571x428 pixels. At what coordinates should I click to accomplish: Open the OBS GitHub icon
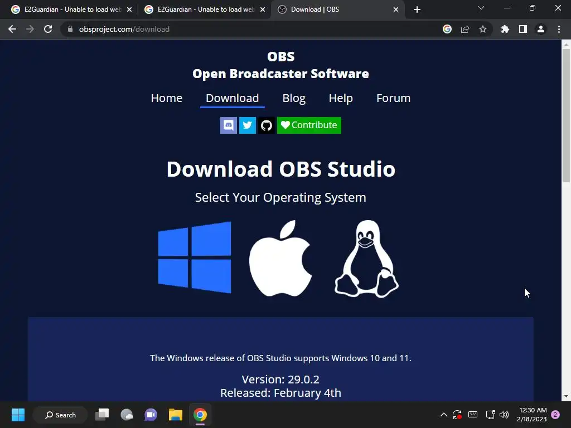[266, 125]
